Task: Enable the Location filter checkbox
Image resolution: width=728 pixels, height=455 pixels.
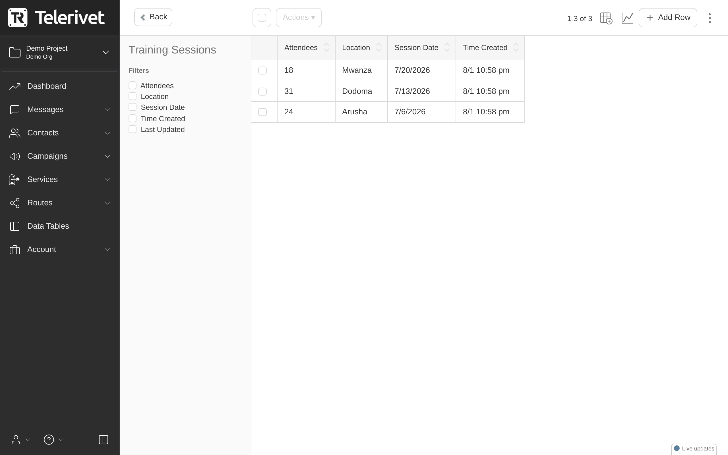Action: click(132, 96)
